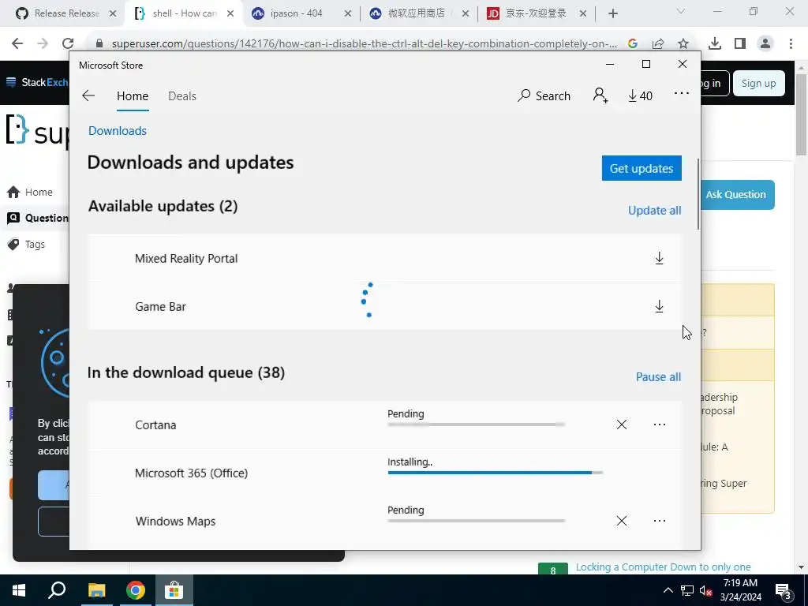Open Home in Super User sidebar
This screenshot has height=606, width=808.
click(x=30, y=192)
